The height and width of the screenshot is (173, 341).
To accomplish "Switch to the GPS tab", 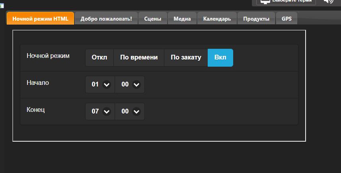I will tap(286, 18).
